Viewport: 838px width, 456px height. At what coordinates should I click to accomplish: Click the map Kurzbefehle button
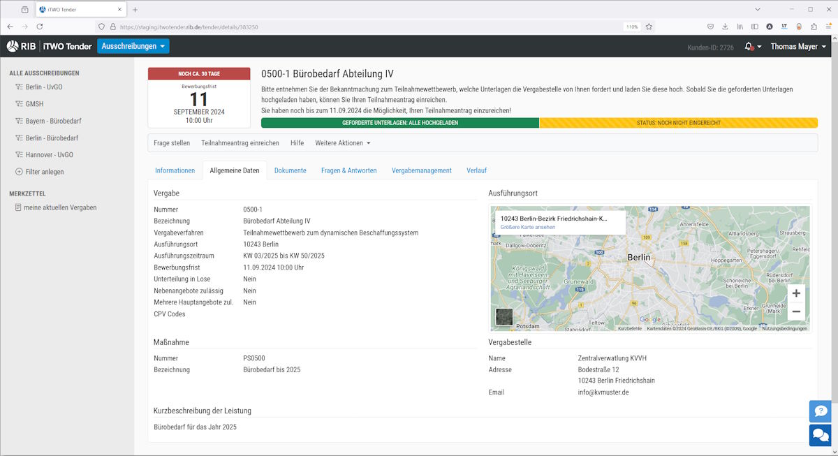[630, 328]
